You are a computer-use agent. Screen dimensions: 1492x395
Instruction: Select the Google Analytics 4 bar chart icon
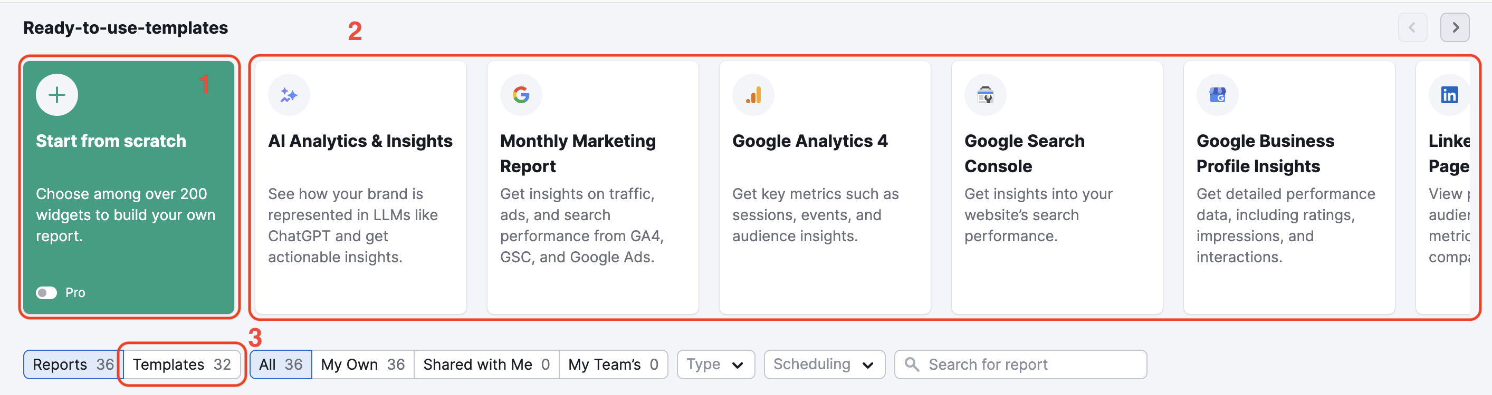753,94
